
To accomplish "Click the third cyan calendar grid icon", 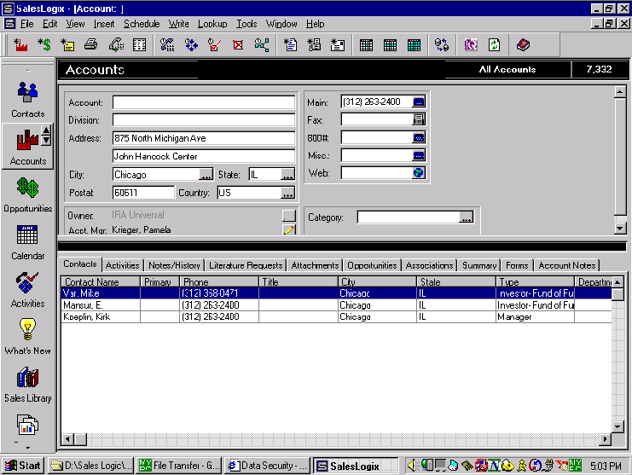I will (414, 45).
